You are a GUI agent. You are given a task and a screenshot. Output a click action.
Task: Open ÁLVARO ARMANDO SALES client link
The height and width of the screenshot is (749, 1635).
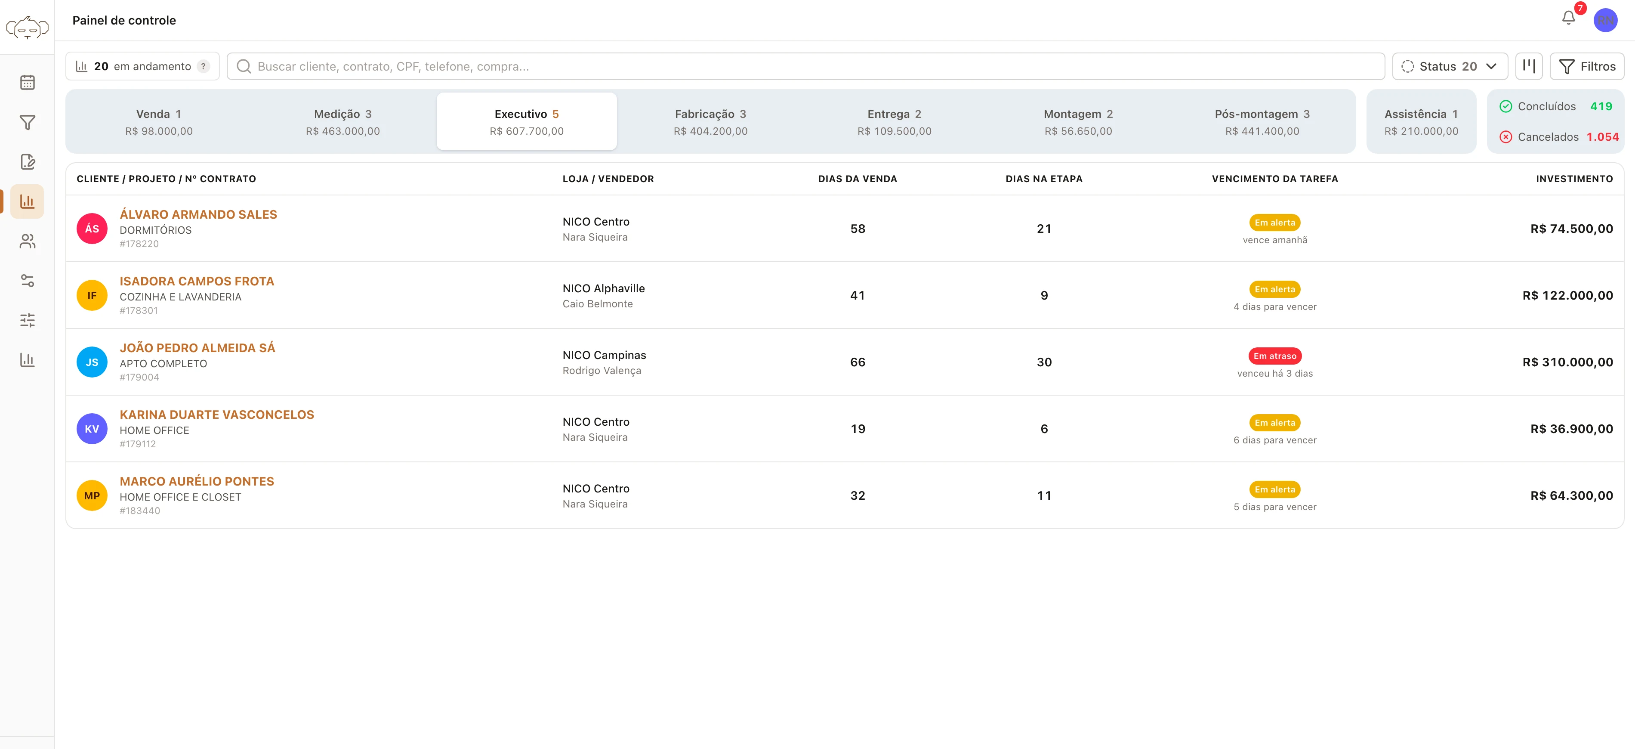pyautogui.click(x=198, y=214)
